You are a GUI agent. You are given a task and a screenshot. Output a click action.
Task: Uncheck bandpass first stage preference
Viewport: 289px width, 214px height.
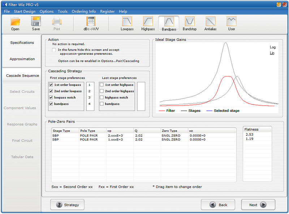[x=51, y=104]
